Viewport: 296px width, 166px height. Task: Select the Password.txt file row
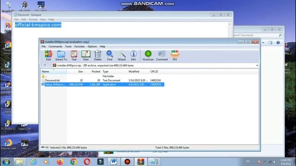[103, 80]
